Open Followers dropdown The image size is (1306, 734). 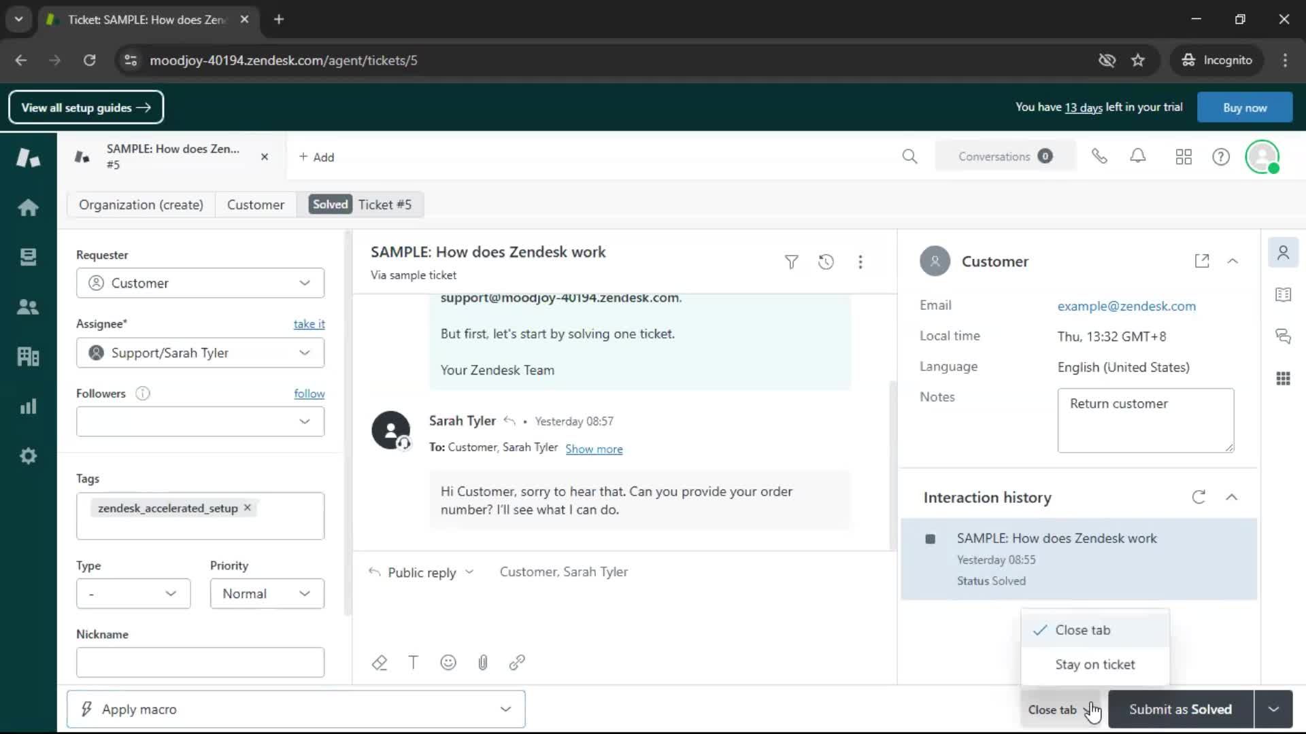tap(200, 421)
